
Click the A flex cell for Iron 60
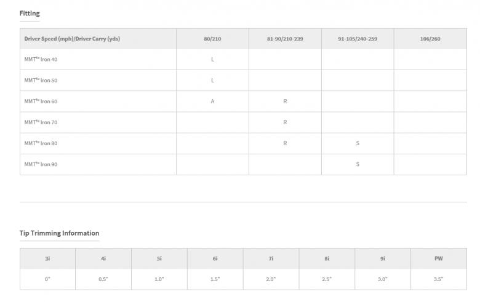click(x=212, y=101)
